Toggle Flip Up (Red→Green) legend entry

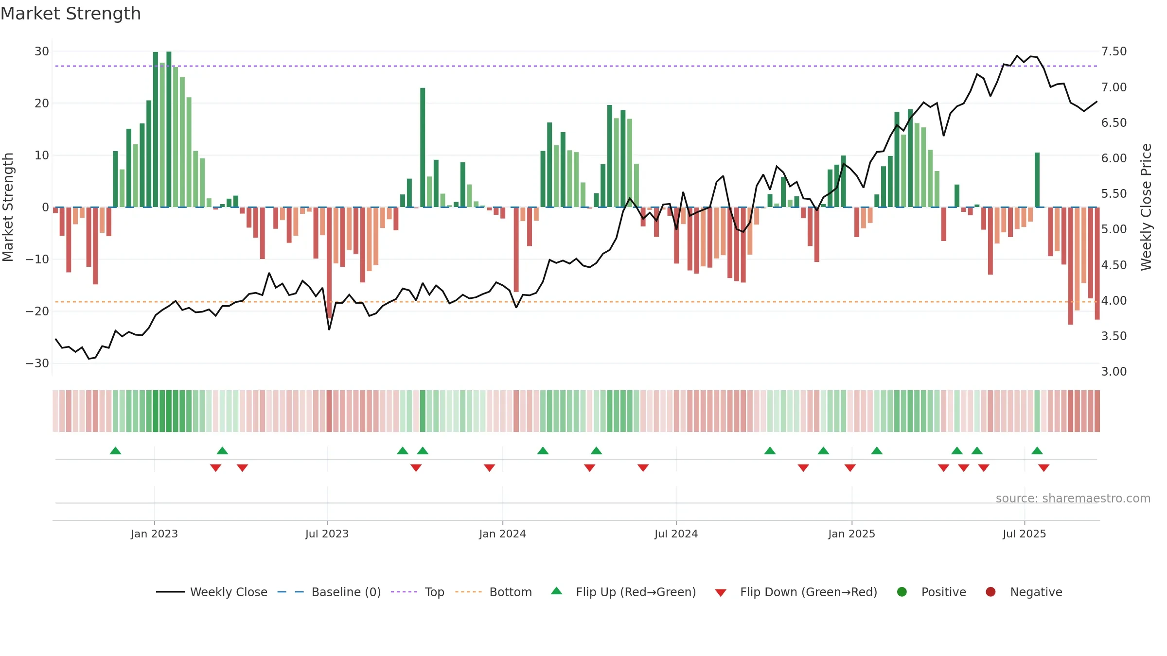click(623, 592)
